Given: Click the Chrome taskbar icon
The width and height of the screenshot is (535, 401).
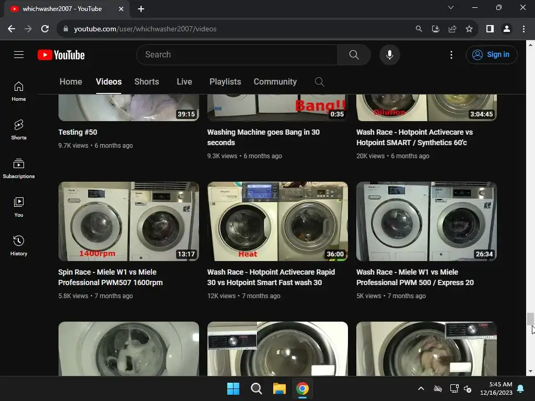Looking at the screenshot, I should pyautogui.click(x=303, y=388).
